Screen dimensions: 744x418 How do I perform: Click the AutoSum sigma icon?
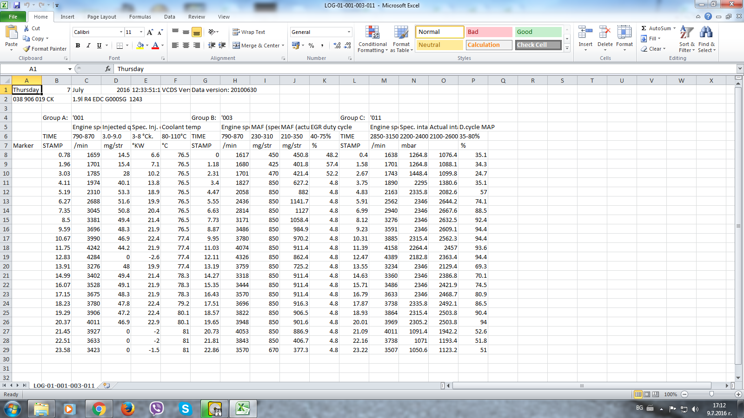644,28
